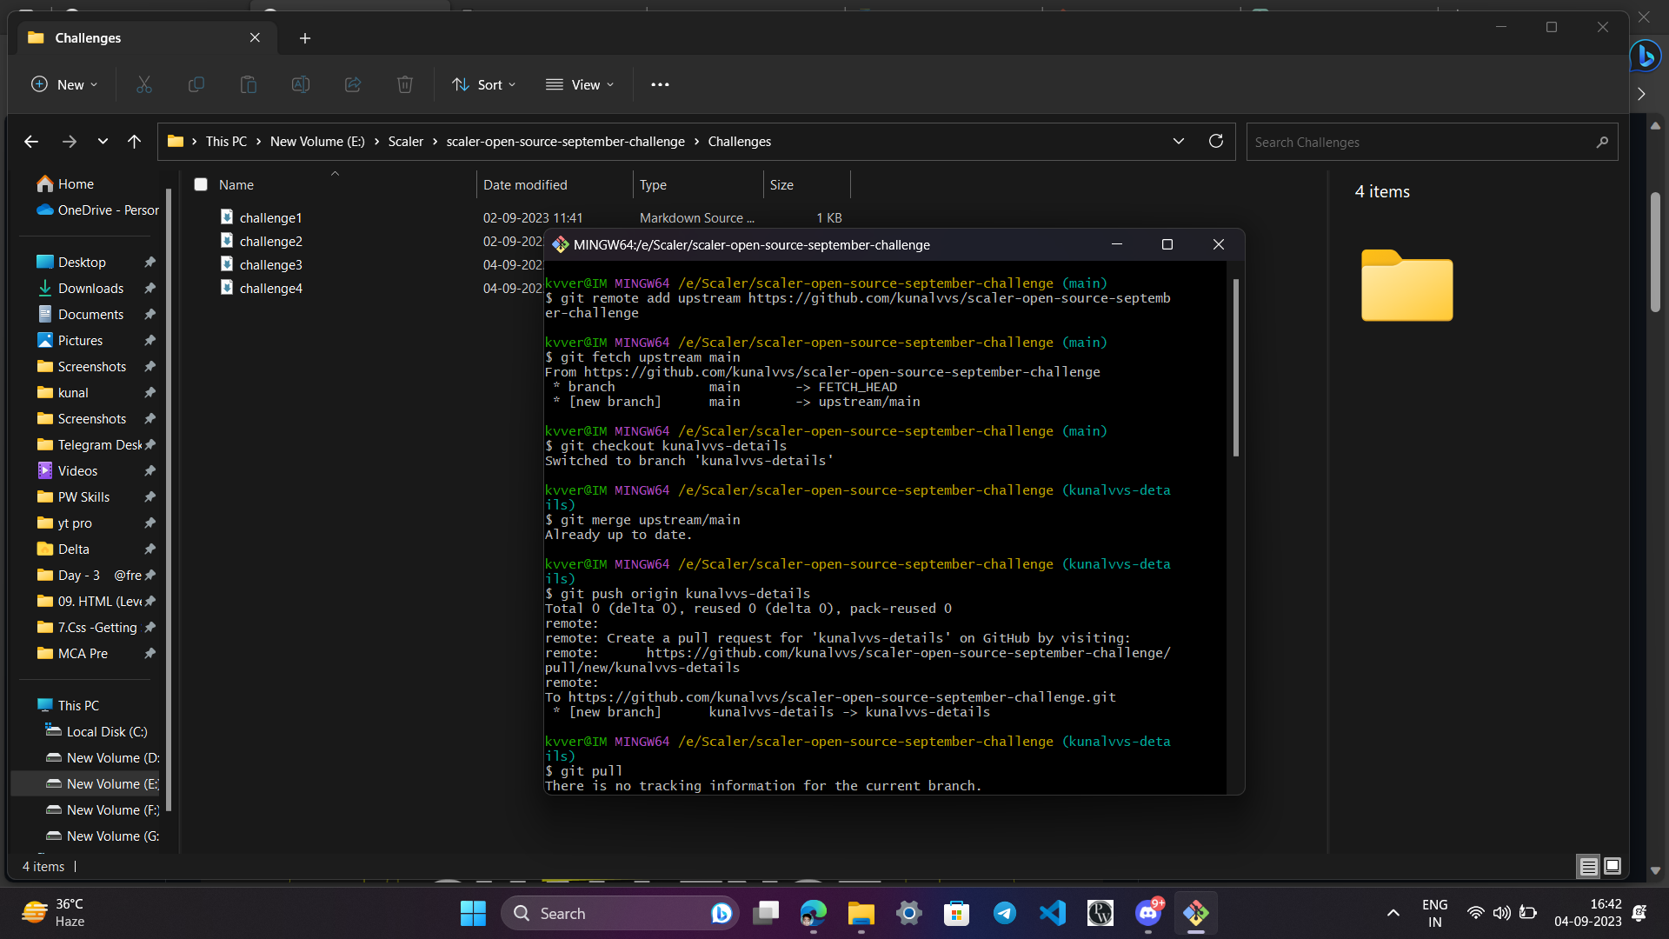The height and width of the screenshot is (939, 1669).
Task: Go up one folder level with the up arrow
Action: (x=135, y=141)
